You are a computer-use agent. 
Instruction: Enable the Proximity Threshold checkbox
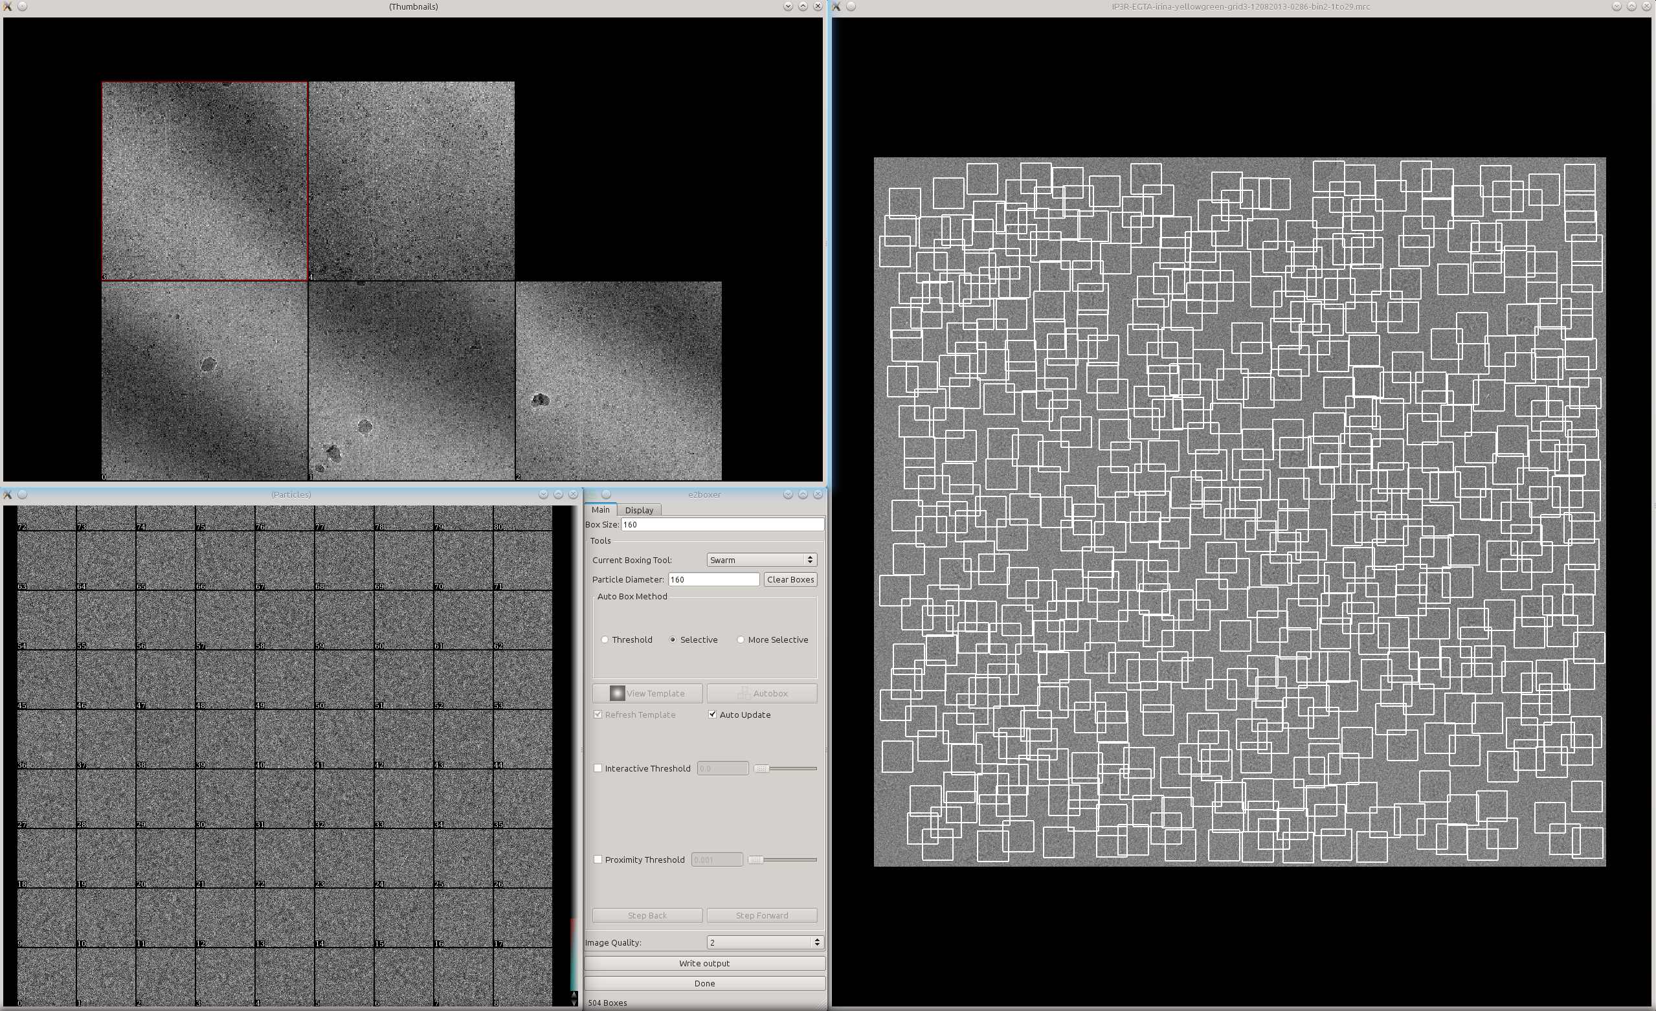tap(598, 860)
